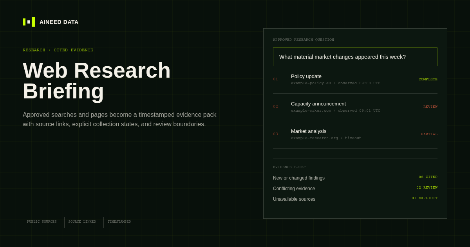Click the PARTIAL status label
The image size is (470, 247).
coord(429,134)
